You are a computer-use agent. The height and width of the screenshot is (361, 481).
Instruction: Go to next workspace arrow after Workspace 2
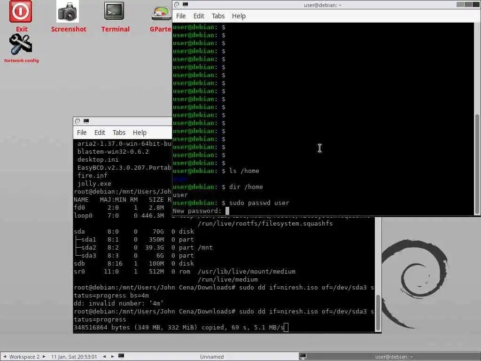[44, 357]
